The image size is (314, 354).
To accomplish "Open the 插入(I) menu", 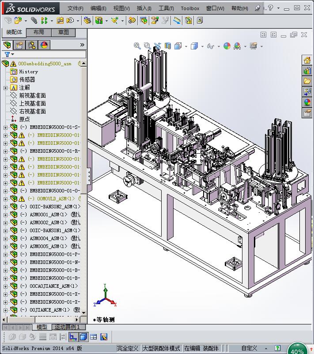I will 144,8.
